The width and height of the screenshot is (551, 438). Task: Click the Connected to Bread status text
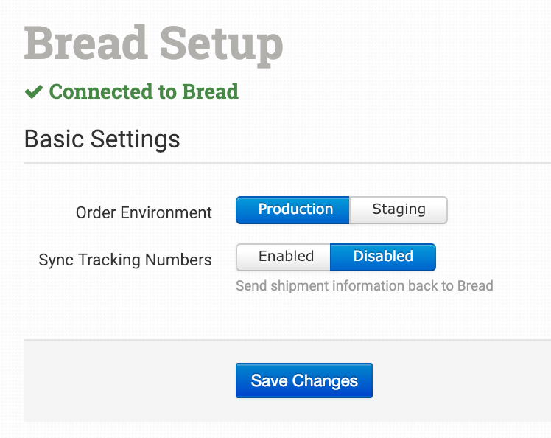(x=144, y=92)
